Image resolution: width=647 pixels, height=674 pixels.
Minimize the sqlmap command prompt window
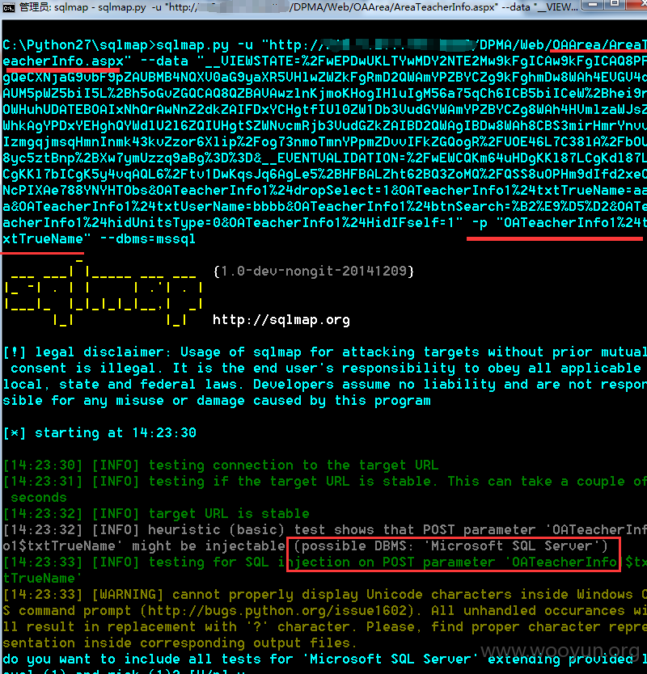coord(592,4)
